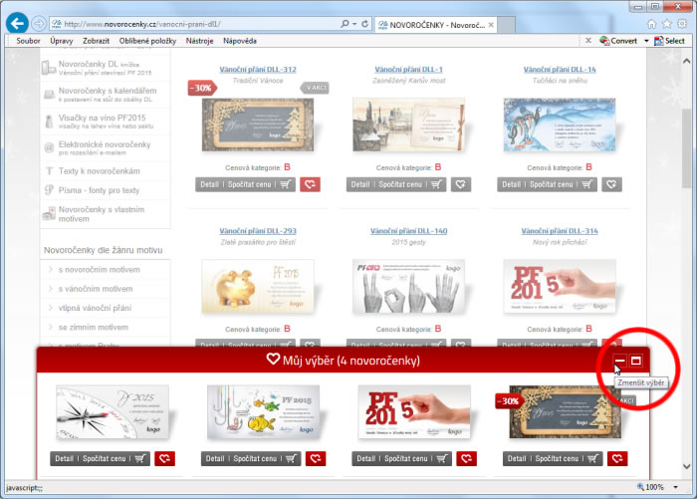Viewport: 697px width, 499px height.
Task: Remove DLL-312 from favorites using red heart
Action: click(x=310, y=184)
